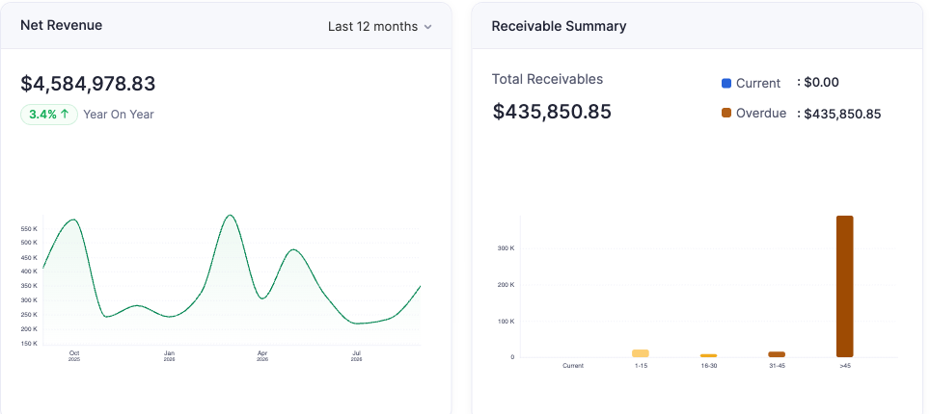The height and width of the screenshot is (414, 931).
Task: Click the >45 category axis label
Action: pyautogui.click(x=845, y=366)
